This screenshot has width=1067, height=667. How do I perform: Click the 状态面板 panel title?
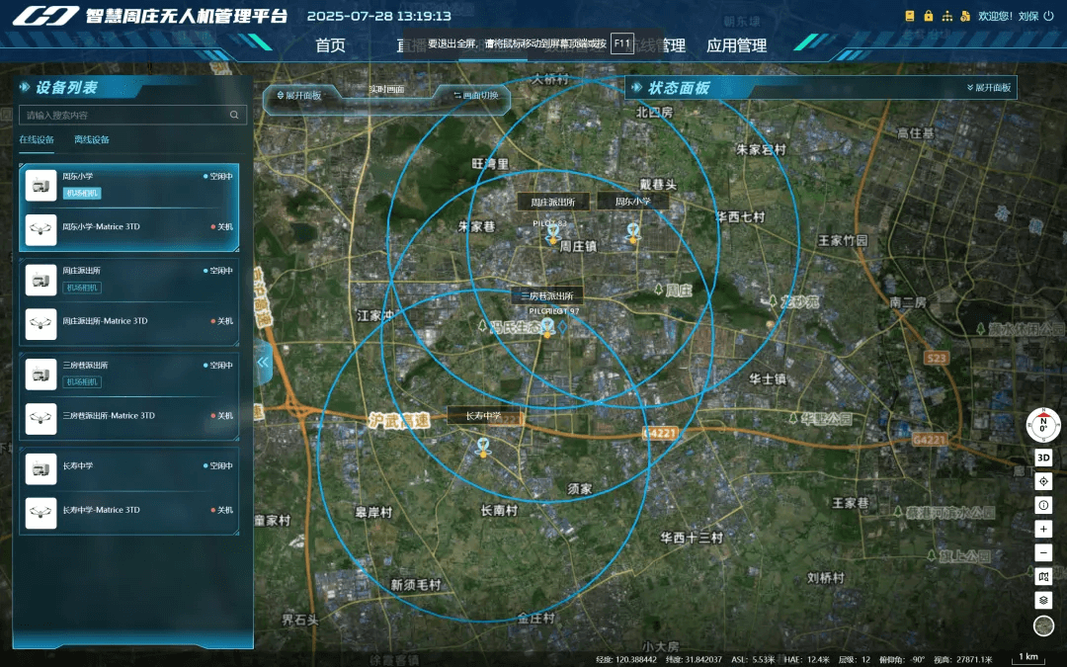[x=679, y=88]
